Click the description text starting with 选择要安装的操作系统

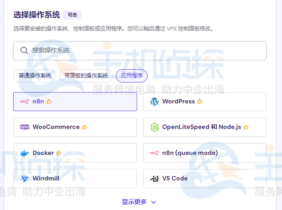[113, 29]
